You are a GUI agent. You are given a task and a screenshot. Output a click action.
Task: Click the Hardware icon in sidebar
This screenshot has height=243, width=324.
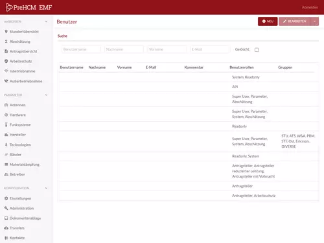[6, 115]
